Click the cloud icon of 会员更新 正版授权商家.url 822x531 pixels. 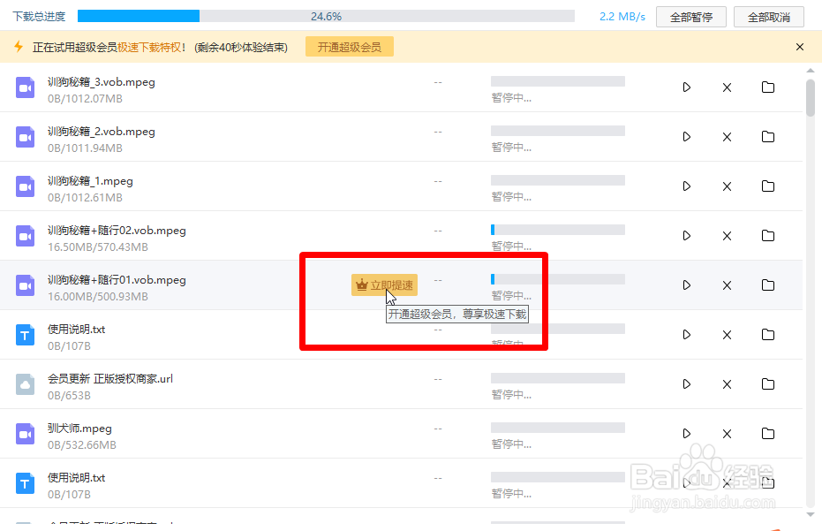pyautogui.click(x=25, y=384)
